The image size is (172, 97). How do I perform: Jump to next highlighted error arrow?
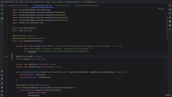pyautogui.click(x=167, y=9)
